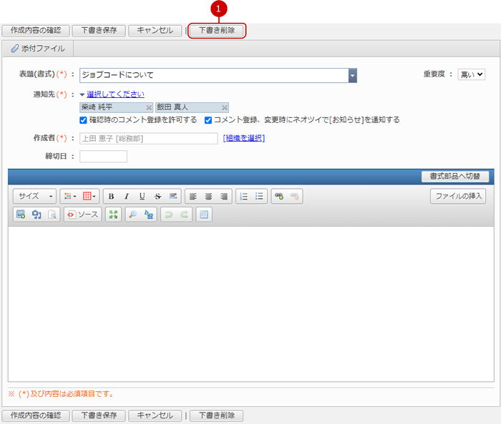Screen dimensions: 501x424
Task: Open the find (magnifier) tool
Action: [x=133, y=215]
